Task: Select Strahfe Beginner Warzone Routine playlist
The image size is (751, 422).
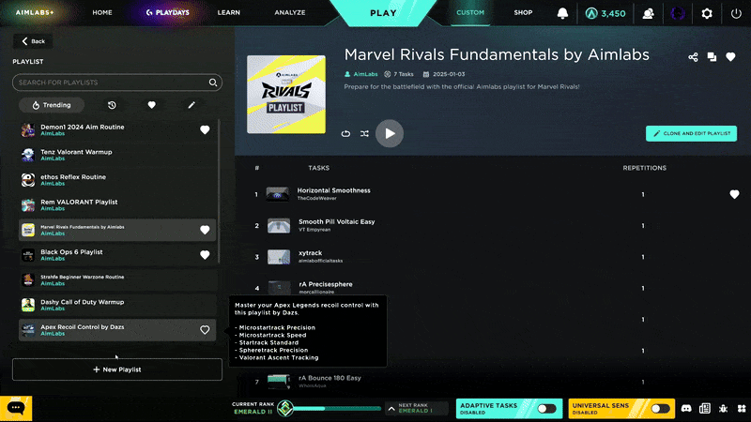Action: [116, 279]
